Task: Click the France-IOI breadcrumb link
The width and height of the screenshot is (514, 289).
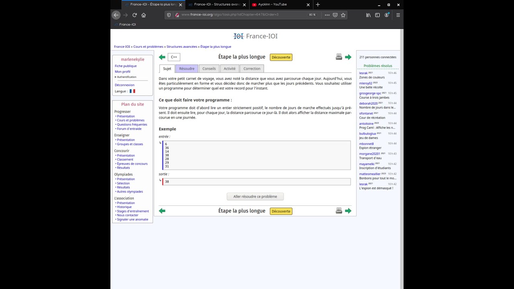Action: click(122, 47)
